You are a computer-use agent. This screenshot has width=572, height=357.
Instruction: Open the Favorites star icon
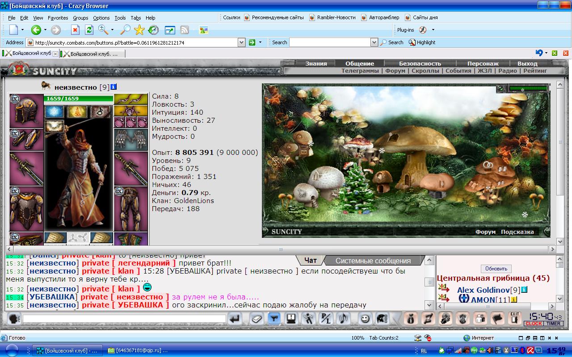(x=139, y=30)
